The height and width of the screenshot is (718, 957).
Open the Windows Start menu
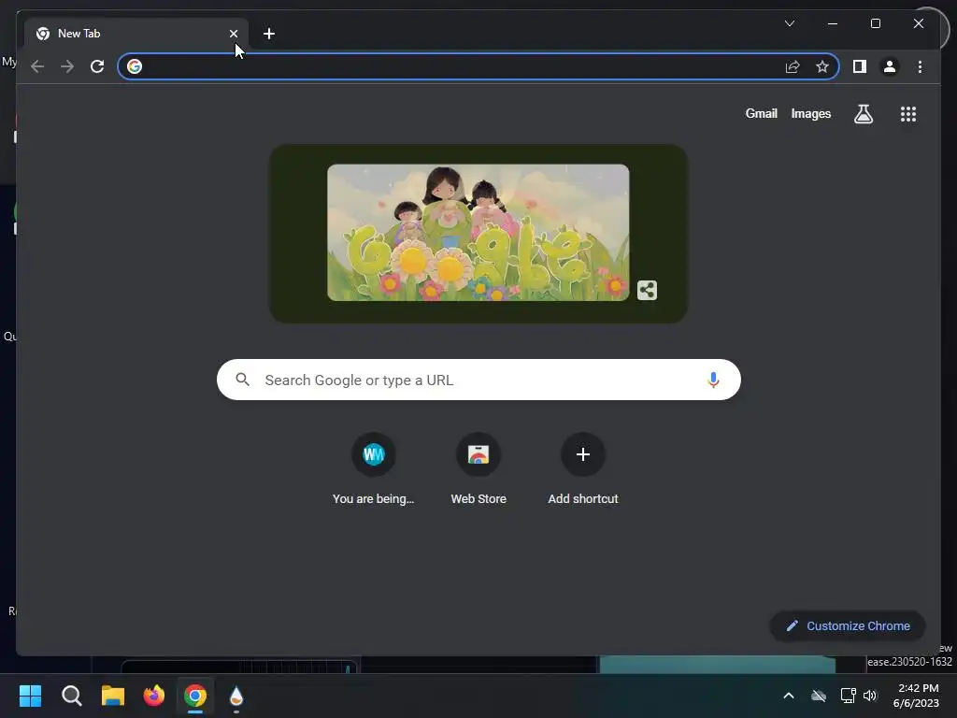pos(30,696)
